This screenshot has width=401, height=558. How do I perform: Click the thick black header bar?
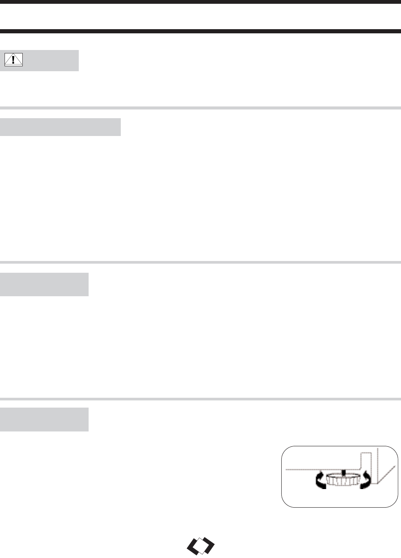(200, 31)
